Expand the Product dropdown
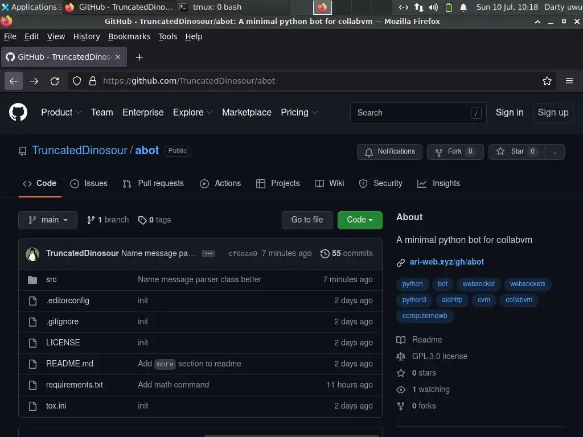This screenshot has height=437, width=583. 61,112
